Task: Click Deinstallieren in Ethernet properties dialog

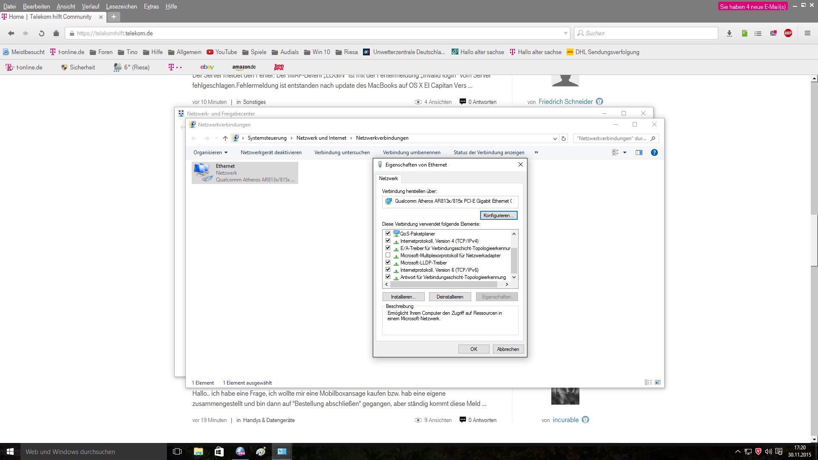Action: (449, 296)
